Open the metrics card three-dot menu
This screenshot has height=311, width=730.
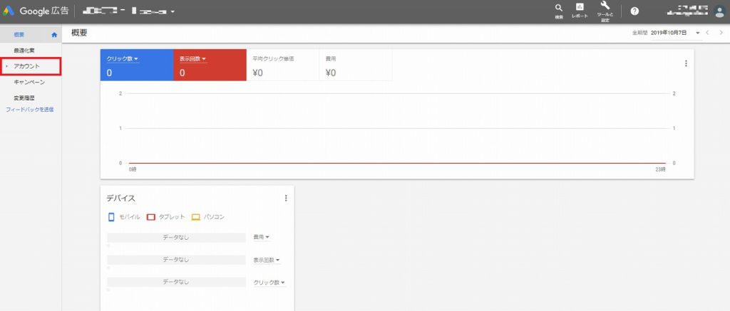686,63
